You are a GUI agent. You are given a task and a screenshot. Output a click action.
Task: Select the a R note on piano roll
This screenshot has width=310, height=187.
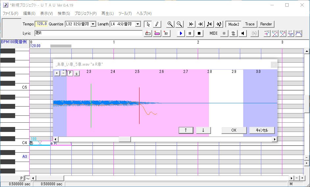[x=61, y=143]
